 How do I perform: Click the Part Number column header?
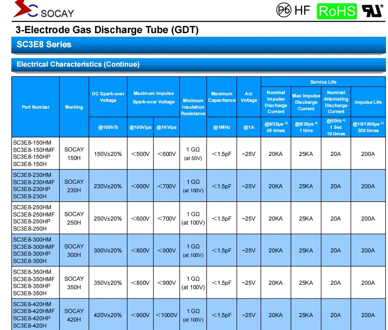[x=36, y=107]
